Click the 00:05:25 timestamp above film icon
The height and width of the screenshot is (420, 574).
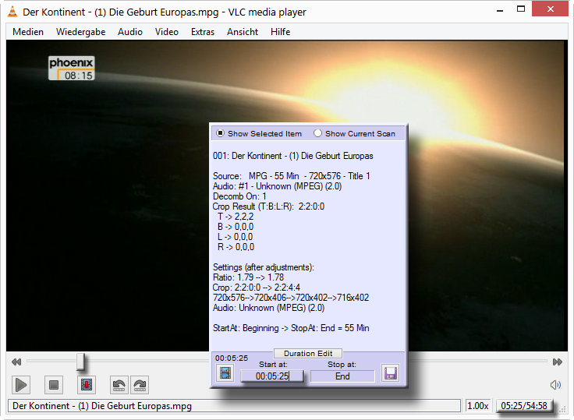click(x=232, y=358)
